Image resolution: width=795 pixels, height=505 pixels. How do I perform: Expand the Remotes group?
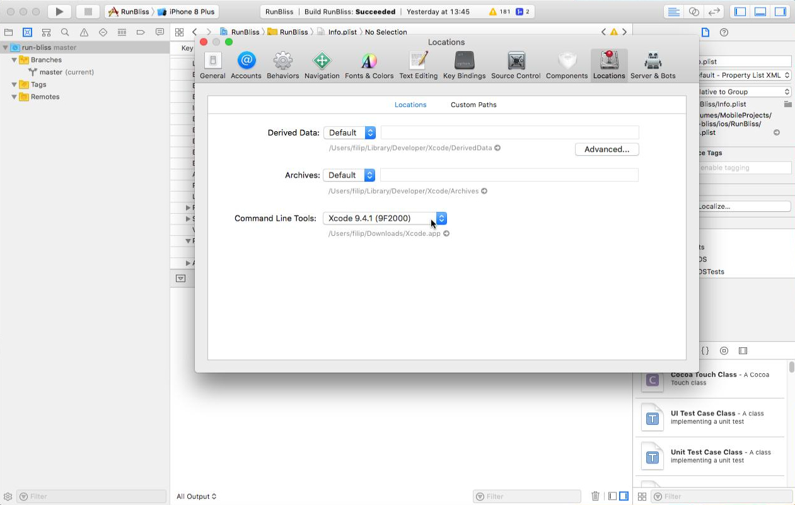tap(14, 97)
